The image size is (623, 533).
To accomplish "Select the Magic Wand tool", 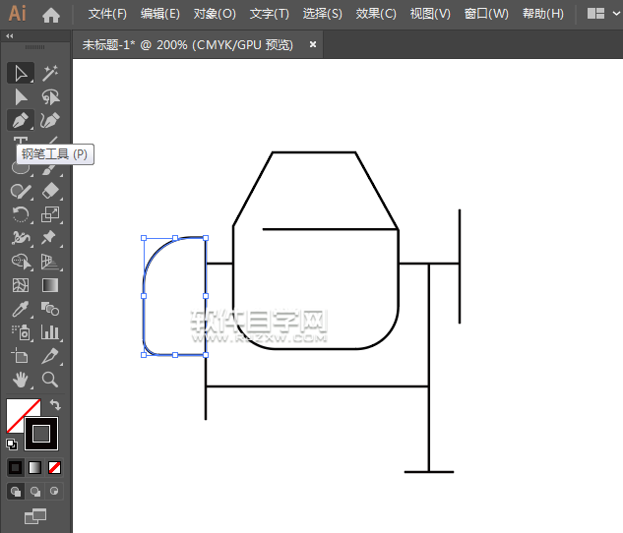I will (x=50, y=73).
